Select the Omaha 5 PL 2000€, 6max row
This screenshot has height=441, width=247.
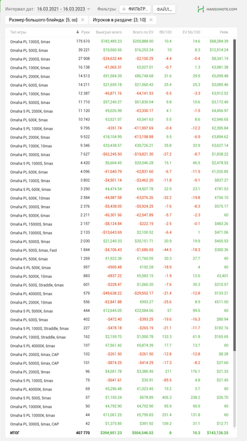click(x=119, y=111)
